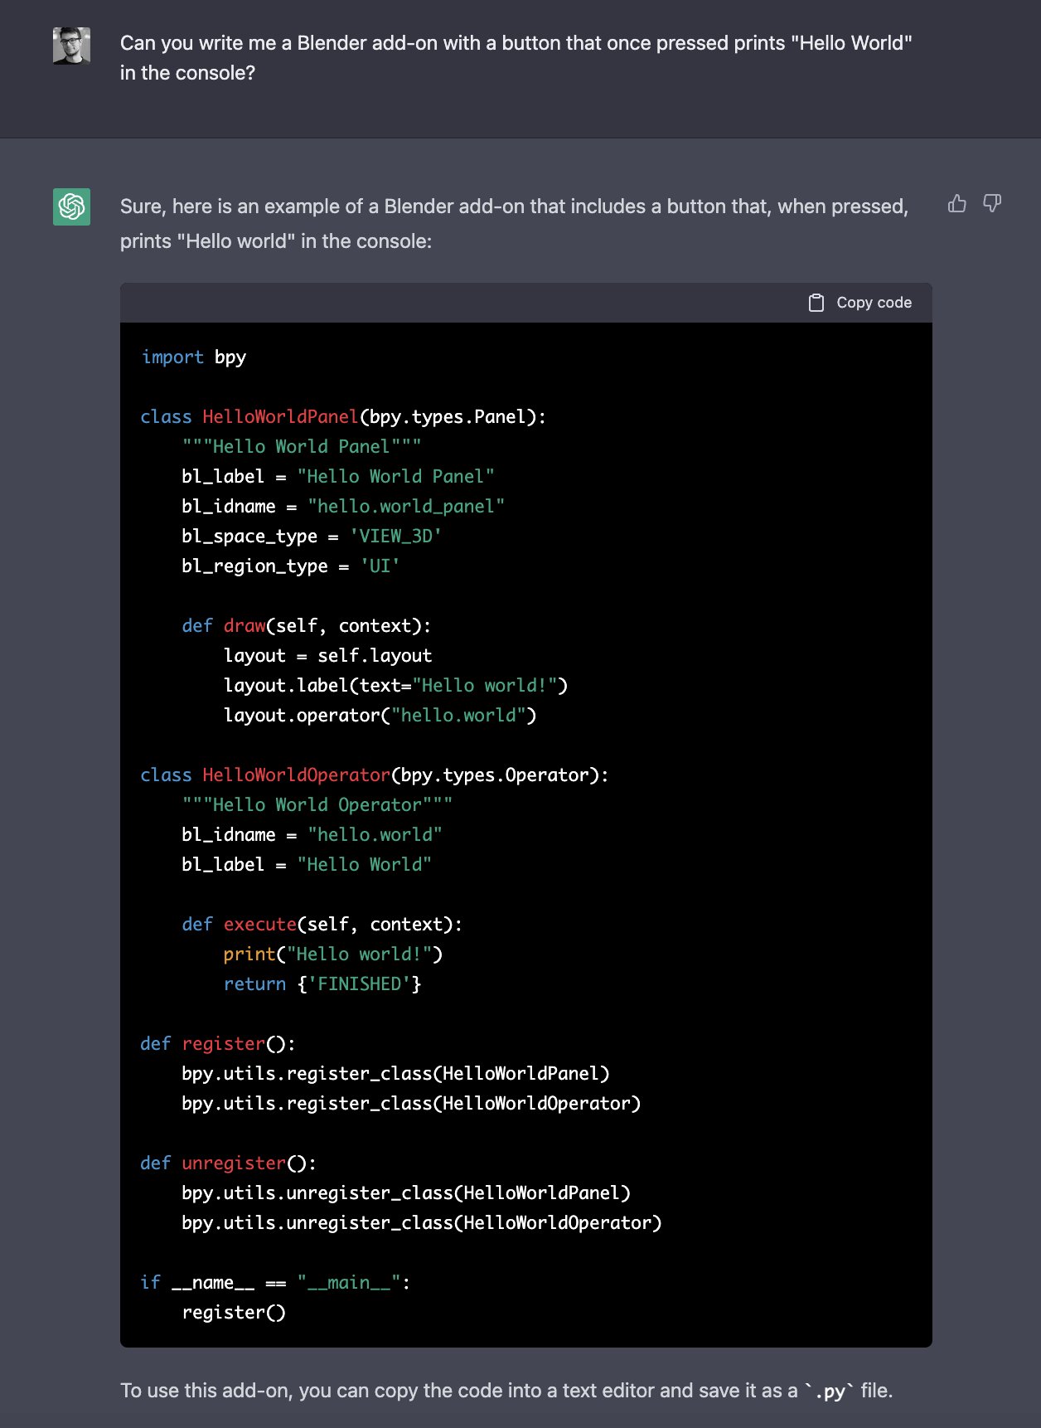
Task: Click the layout.operator("hello.world") line
Action: [380, 716]
